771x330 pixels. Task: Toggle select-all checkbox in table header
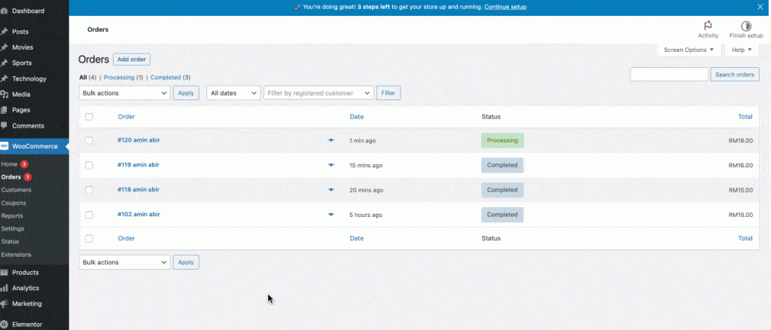tap(89, 117)
